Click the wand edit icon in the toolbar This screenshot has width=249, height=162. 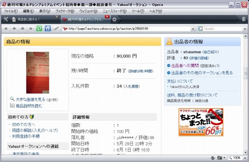(x=56, y=29)
